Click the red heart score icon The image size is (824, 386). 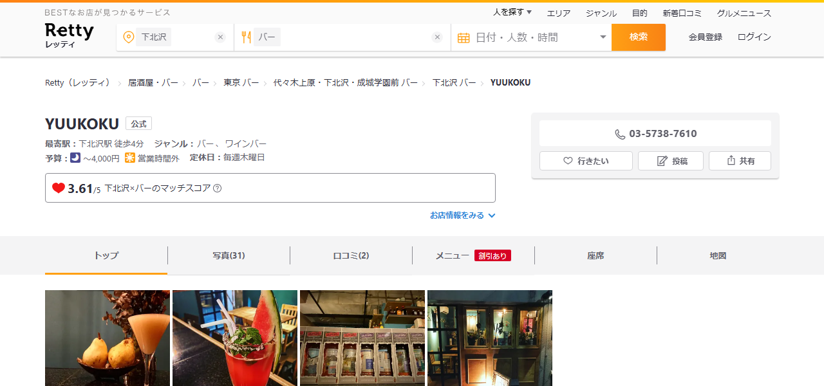(59, 188)
